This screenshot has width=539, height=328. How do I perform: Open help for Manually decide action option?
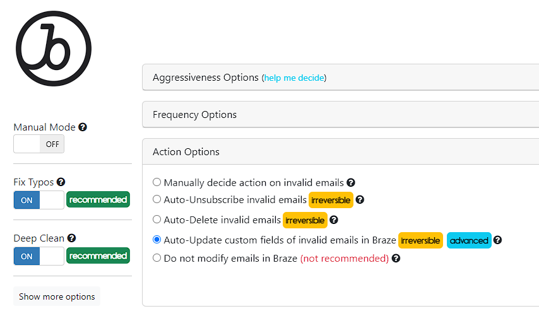(351, 183)
